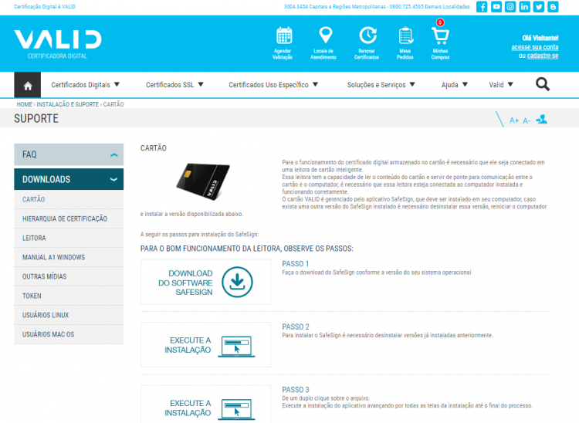
Task: Collapse the DOWNLOADS sidebar section
Action: (x=69, y=179)
